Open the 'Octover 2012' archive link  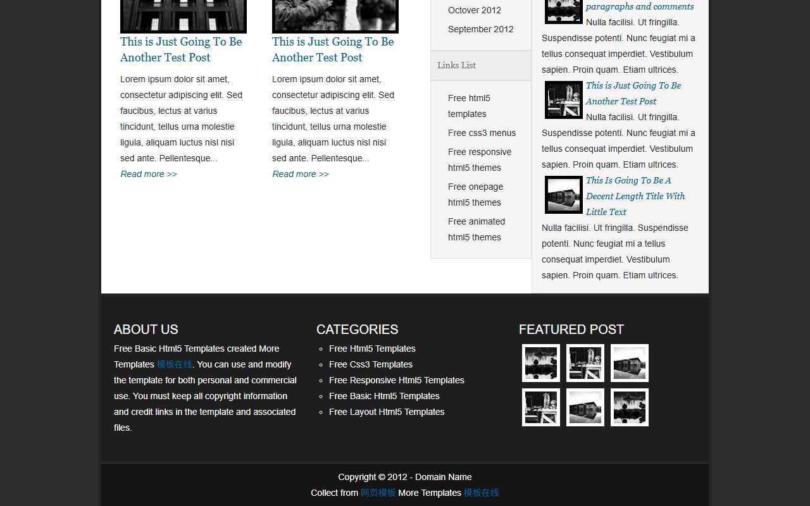(x=475, y=10)
